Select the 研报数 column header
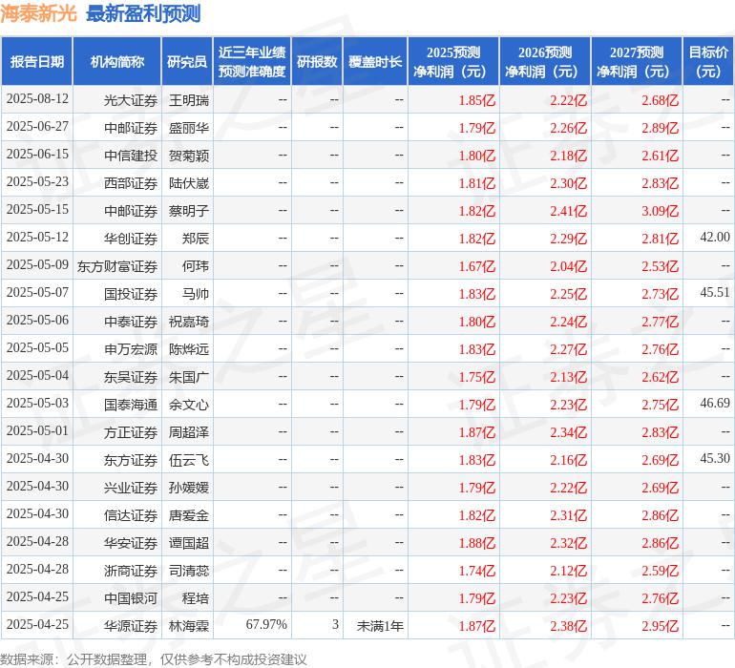Viewport: 735px width, 668px height. (316, 62)
